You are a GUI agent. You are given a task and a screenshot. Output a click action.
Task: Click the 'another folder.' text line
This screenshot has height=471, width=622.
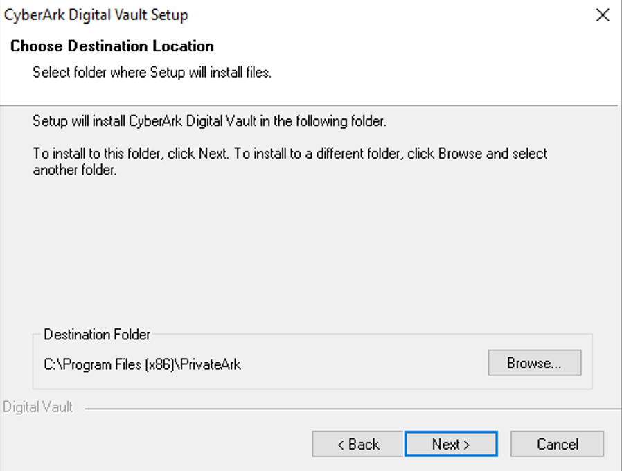pyautogui.click(x=75, y=170)
